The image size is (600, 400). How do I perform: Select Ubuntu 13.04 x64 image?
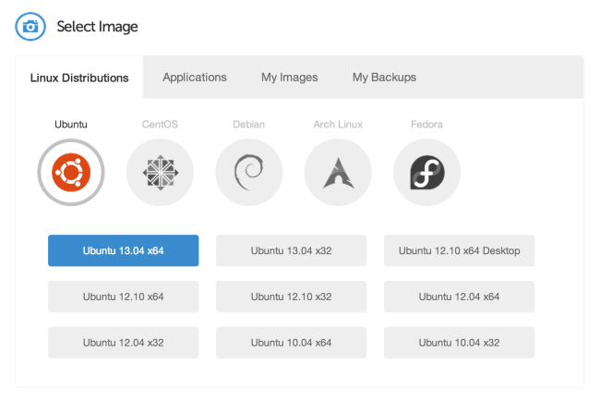coord(123,250)
